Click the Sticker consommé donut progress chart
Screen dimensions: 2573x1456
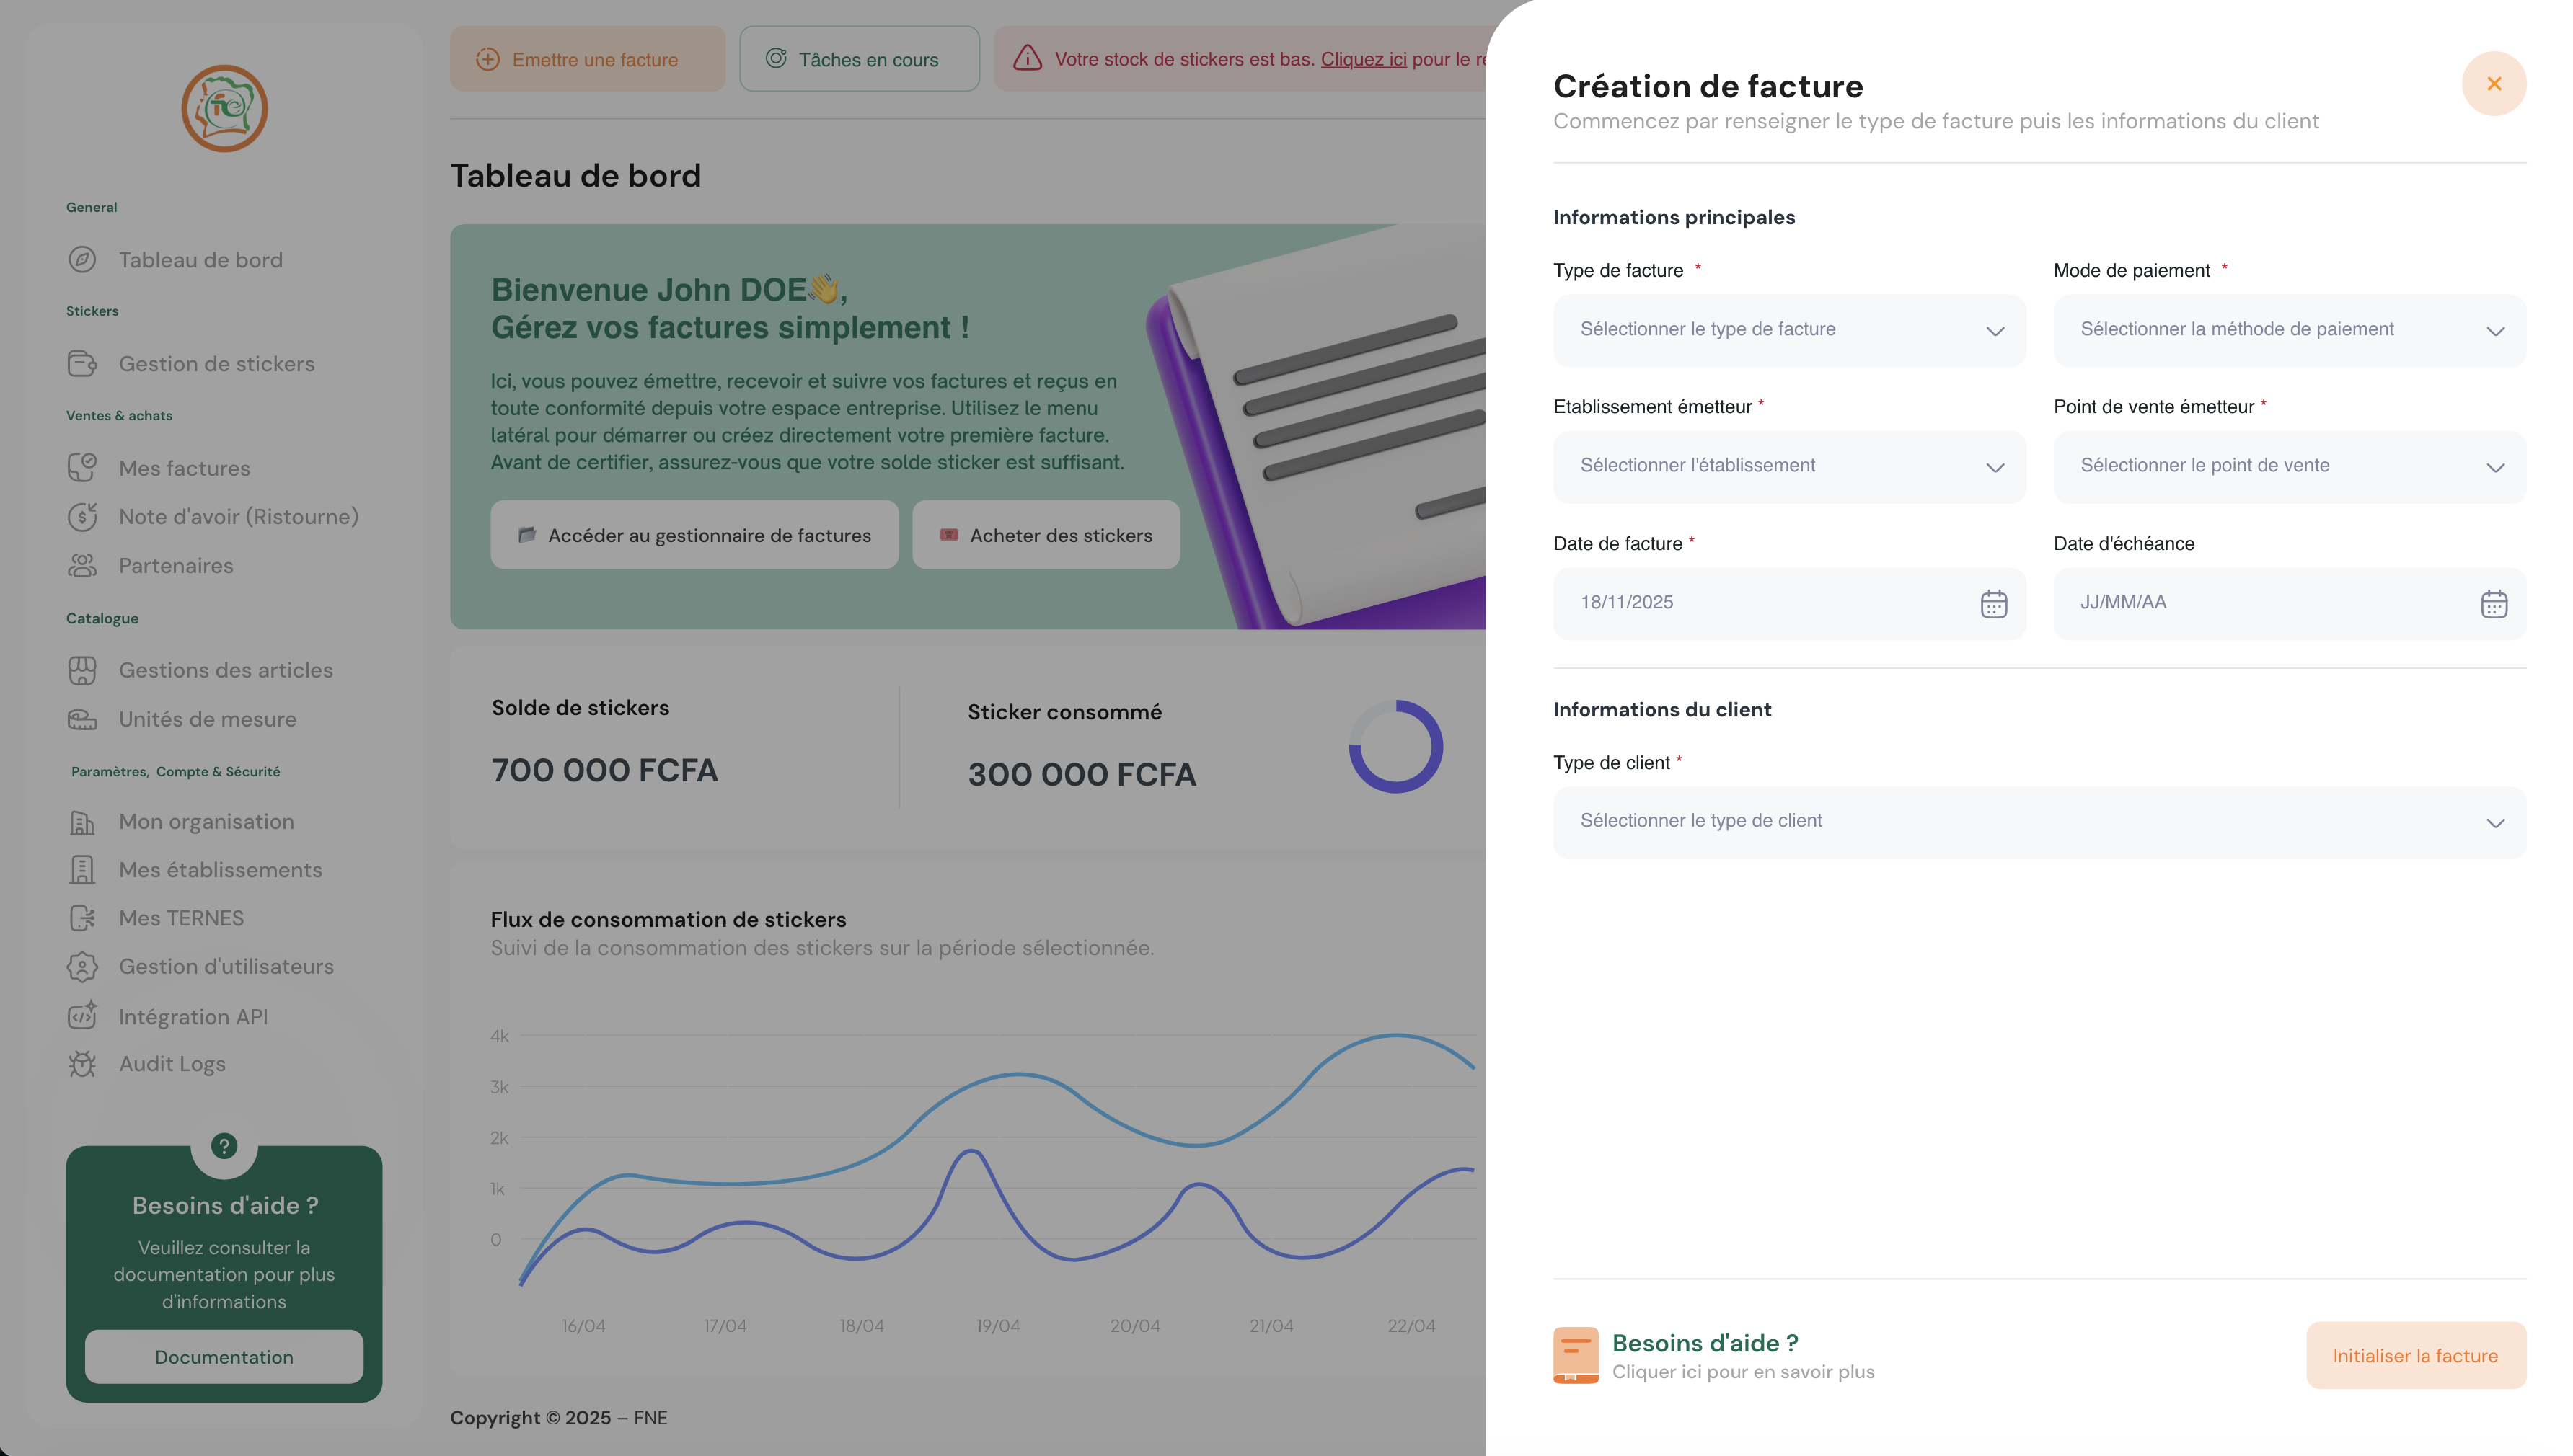click(1395, 747)
